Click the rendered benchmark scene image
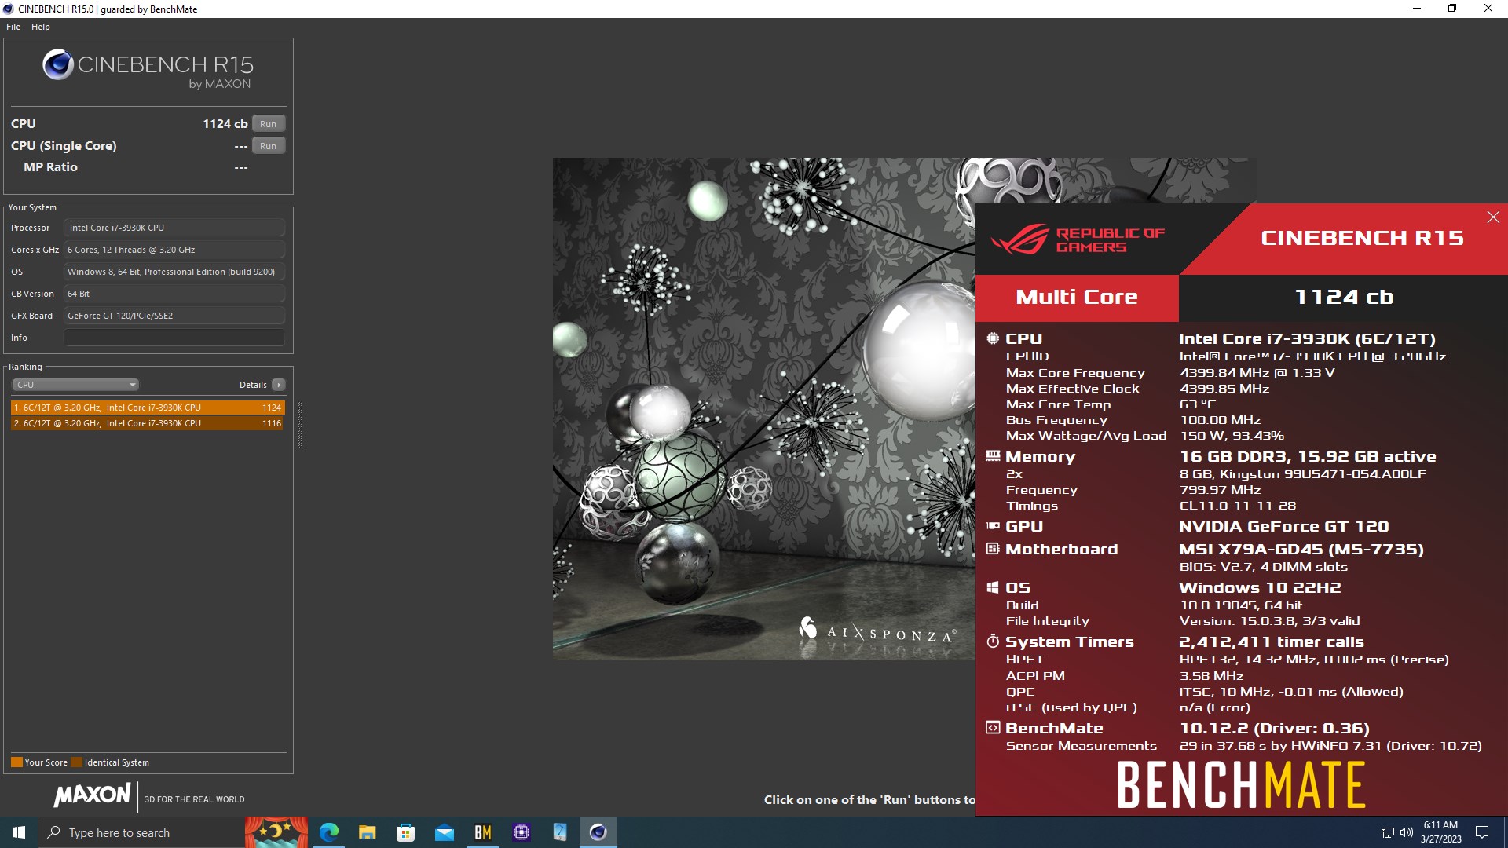 pos(763,408)
